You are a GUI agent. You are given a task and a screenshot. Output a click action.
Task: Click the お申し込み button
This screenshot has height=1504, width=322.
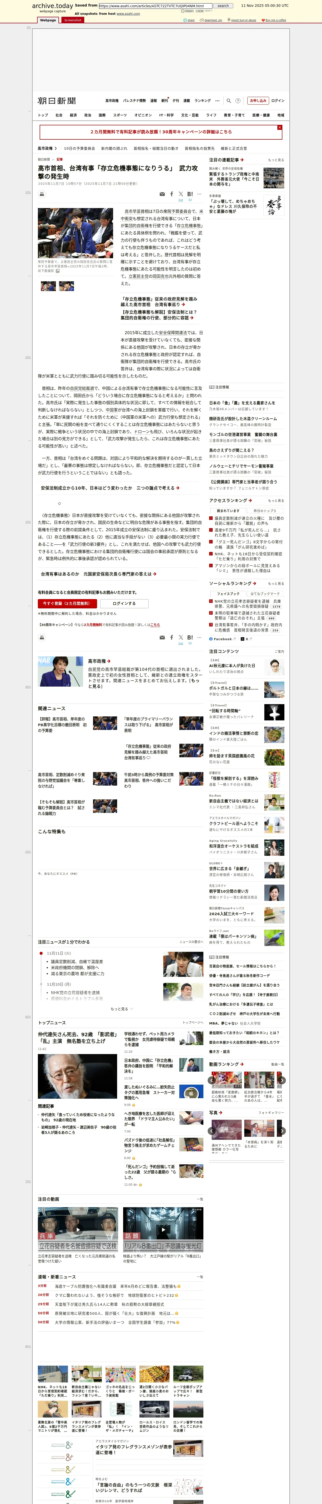[x=258, y=101]
